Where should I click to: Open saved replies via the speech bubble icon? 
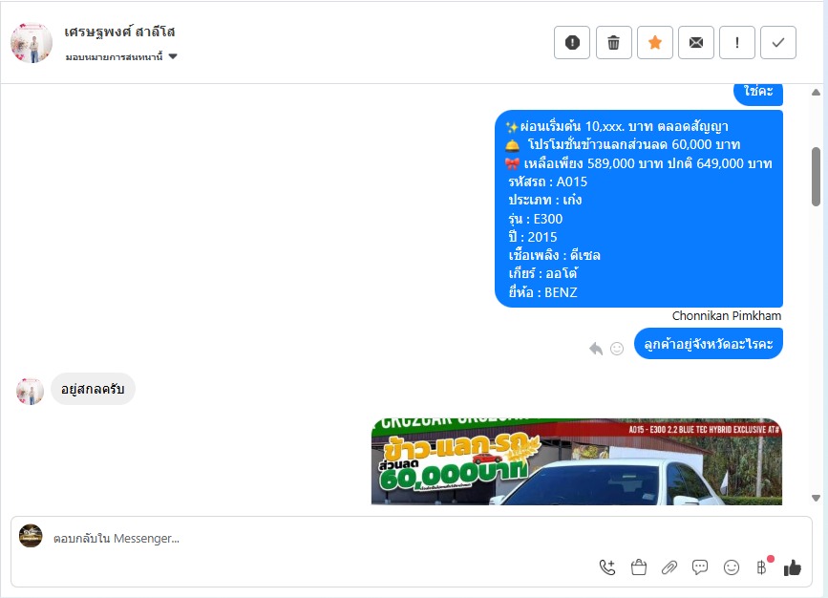[x=700, y=567]
